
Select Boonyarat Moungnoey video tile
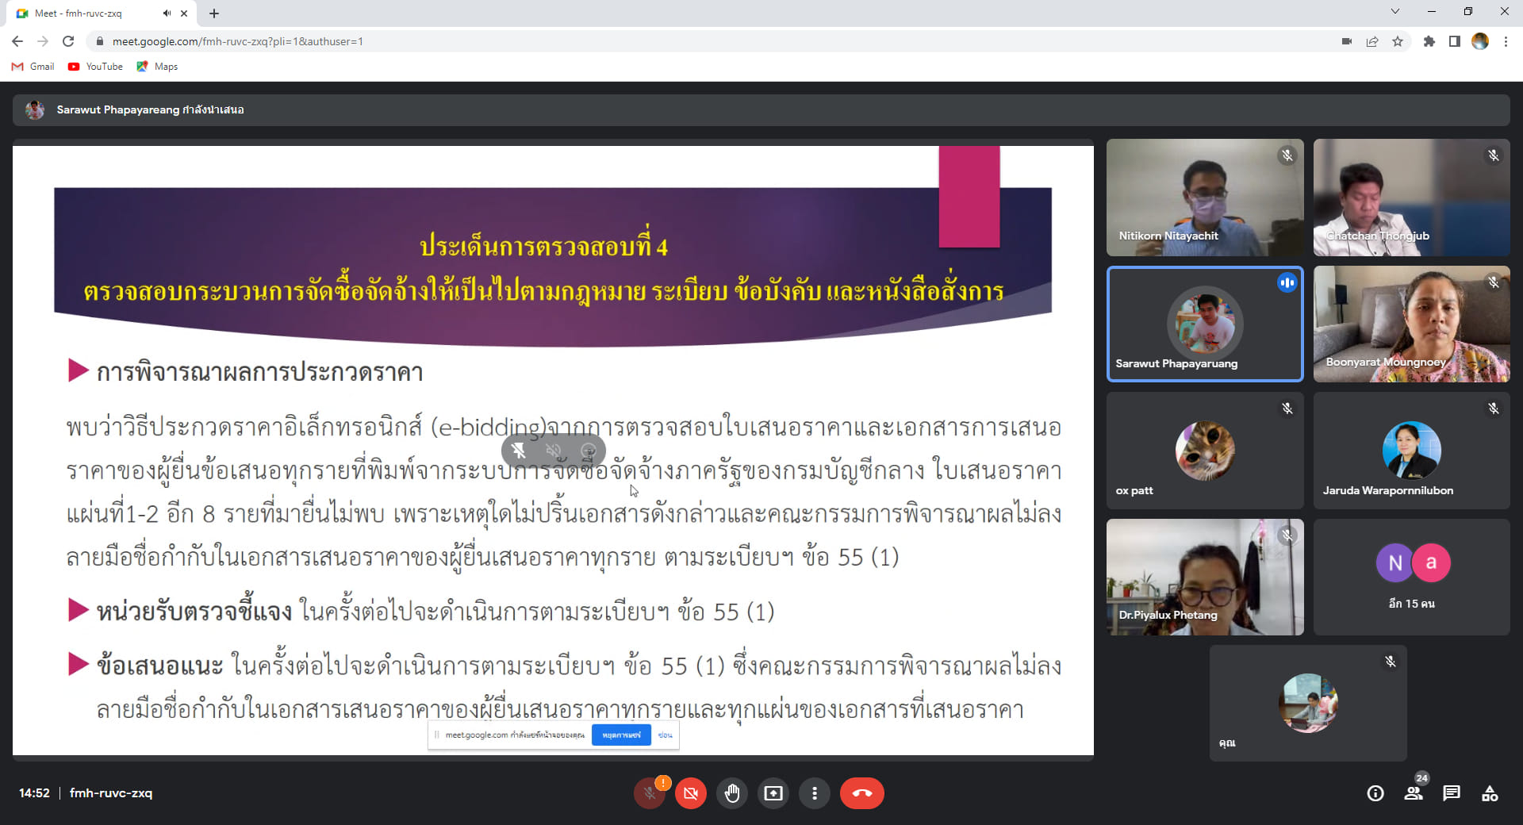[x=1411, y=324]
